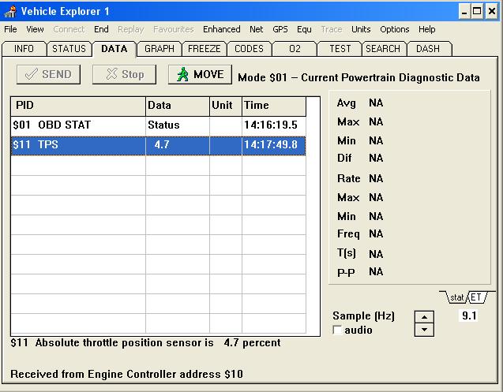The image size is (503, 392).
Task: Decrease sample rate with down arrow
Action: (x=424, y=330)
